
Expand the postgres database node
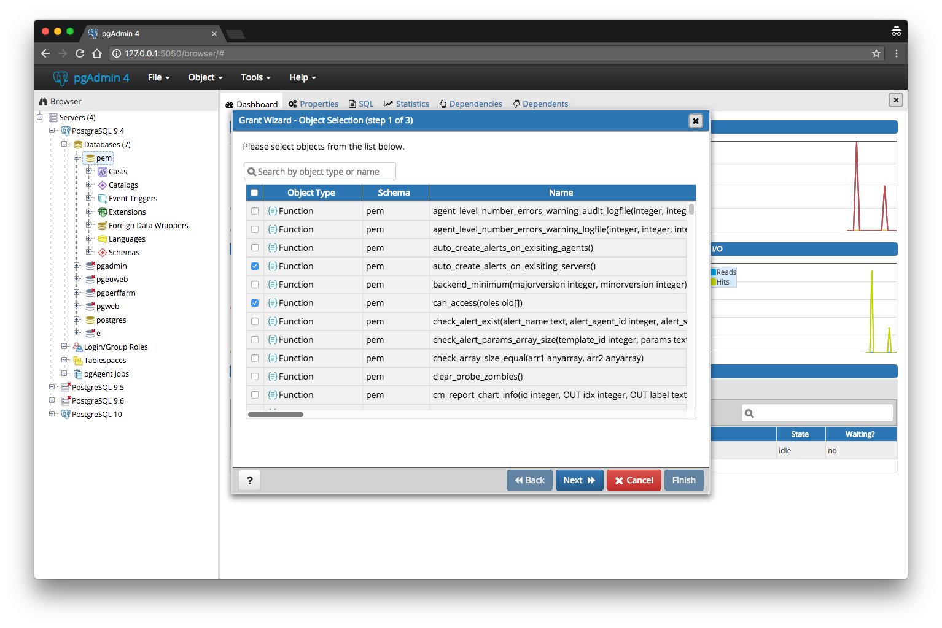77,320
